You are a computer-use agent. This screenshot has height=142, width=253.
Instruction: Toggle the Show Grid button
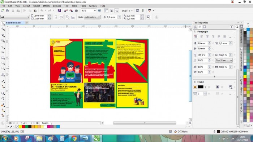tap(111, 10)
